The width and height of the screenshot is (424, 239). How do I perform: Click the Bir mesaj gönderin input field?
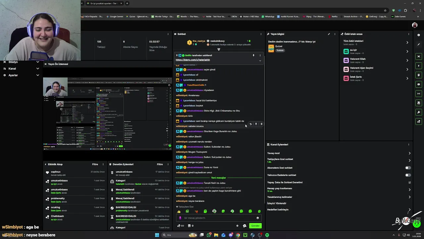coord(219,218)
